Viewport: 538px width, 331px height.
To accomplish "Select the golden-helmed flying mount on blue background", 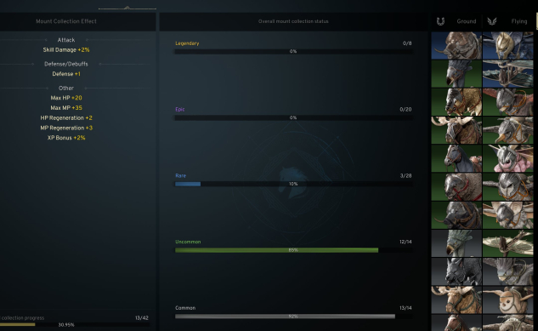I will tap(507, 46).
